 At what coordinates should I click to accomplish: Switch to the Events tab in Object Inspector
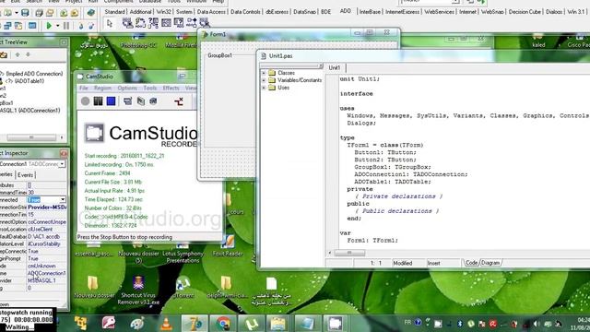(25, 175)
